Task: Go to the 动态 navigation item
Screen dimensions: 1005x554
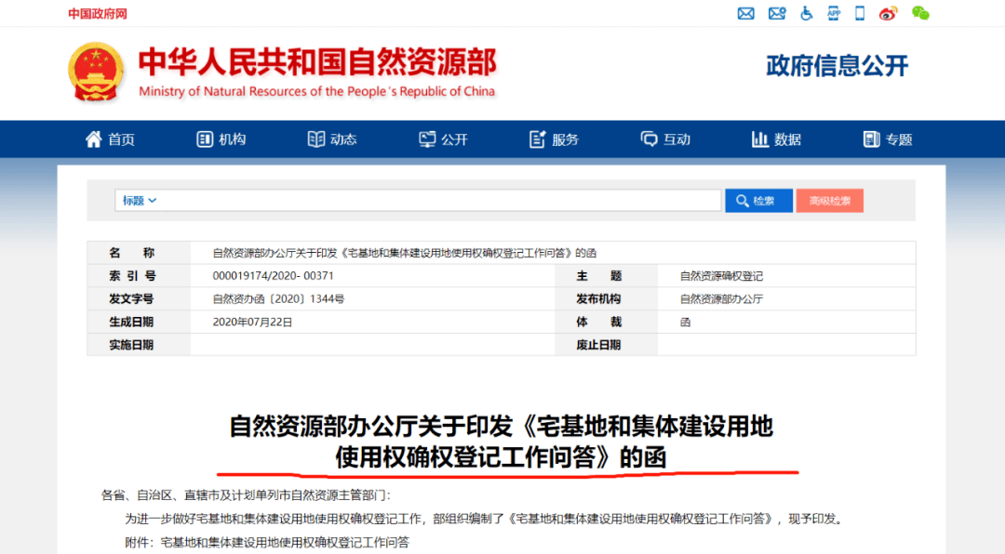Action: [332, 139]
